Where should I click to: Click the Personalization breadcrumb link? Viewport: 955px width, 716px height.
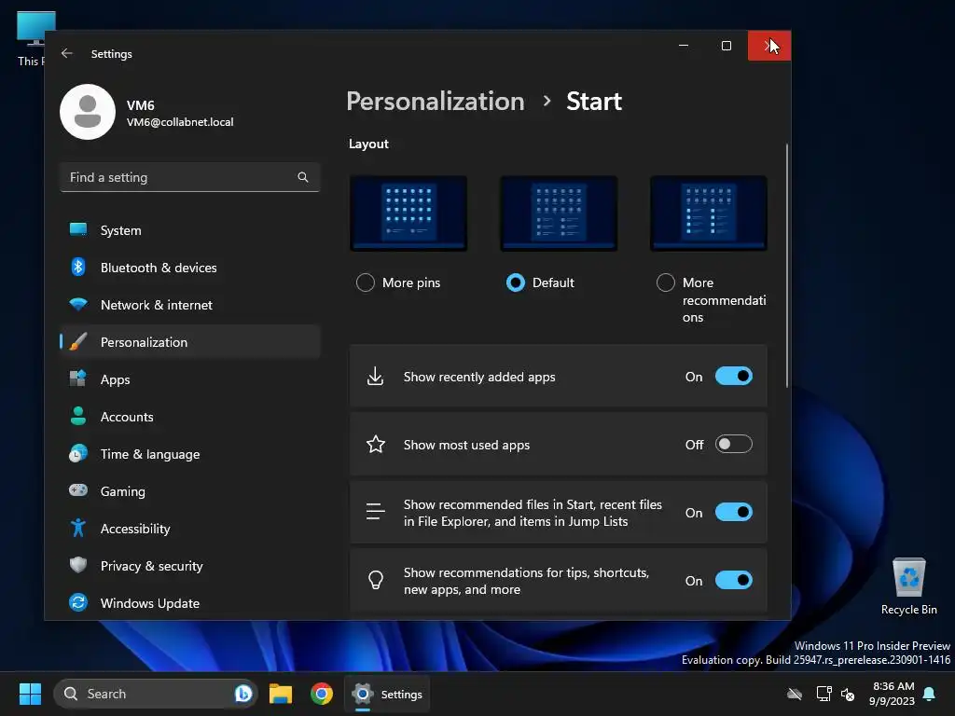436,101
